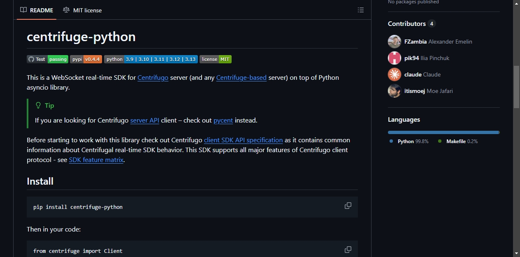
Task: Switch to the MIT license tab
Action: pos(82,10)
